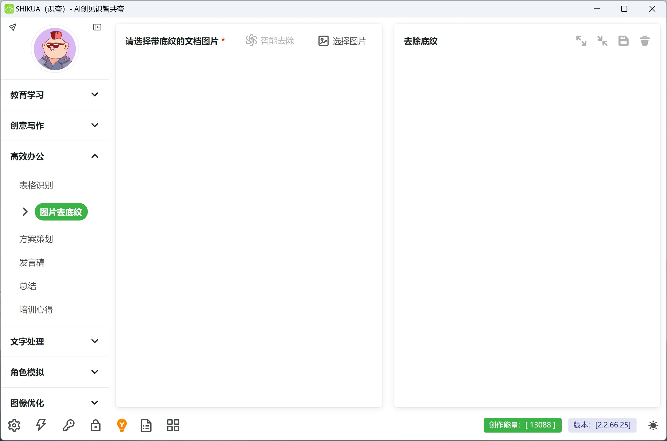Expand the 教育学习 category
Viewport: 667px width, 441px height.
click(55, 95)
